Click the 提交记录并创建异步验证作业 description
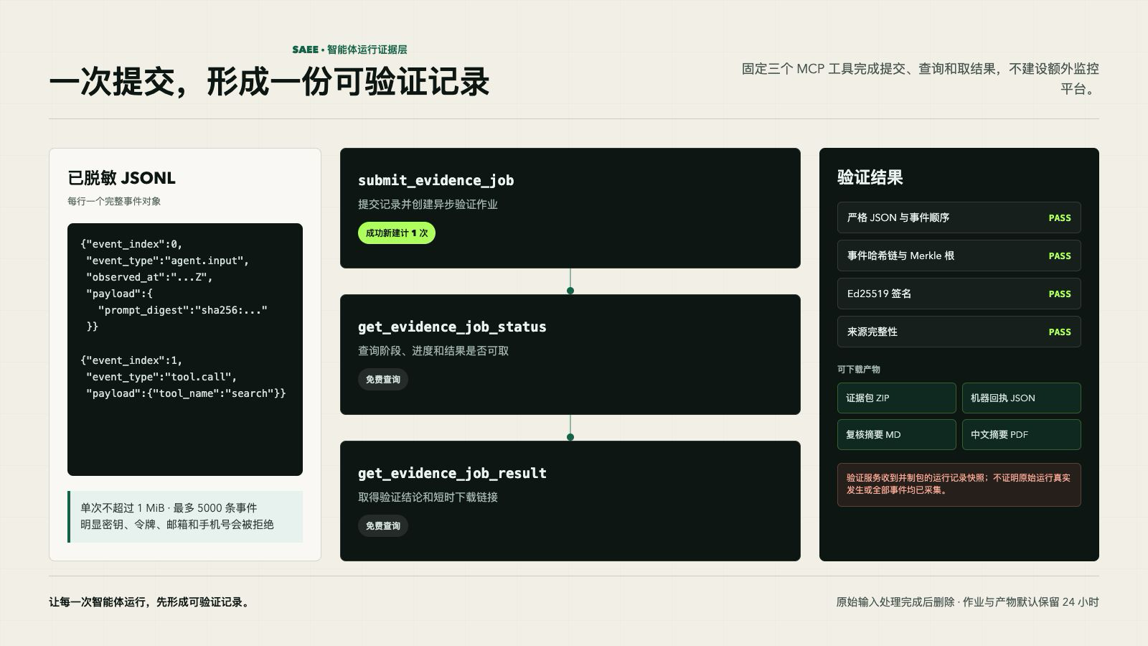 (428, 205)
